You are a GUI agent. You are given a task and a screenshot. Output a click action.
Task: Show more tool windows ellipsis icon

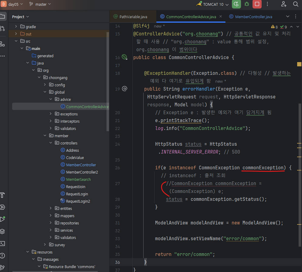2,56
